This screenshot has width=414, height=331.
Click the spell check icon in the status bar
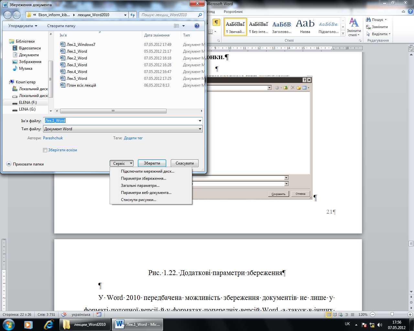point(64,315)
